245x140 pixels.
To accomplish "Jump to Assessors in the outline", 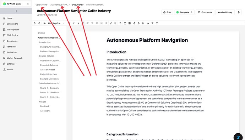I will 45,111.
